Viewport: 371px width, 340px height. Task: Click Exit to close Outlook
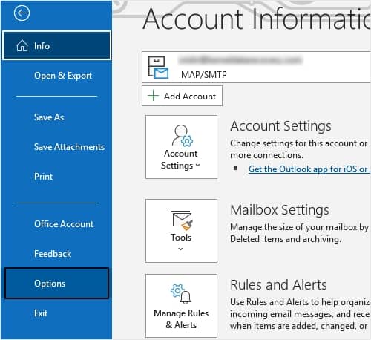pos(41,313)
